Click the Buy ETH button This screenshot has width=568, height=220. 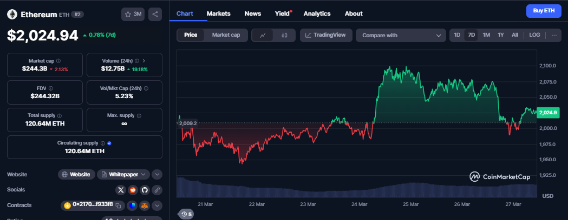(x=544, y=11)
